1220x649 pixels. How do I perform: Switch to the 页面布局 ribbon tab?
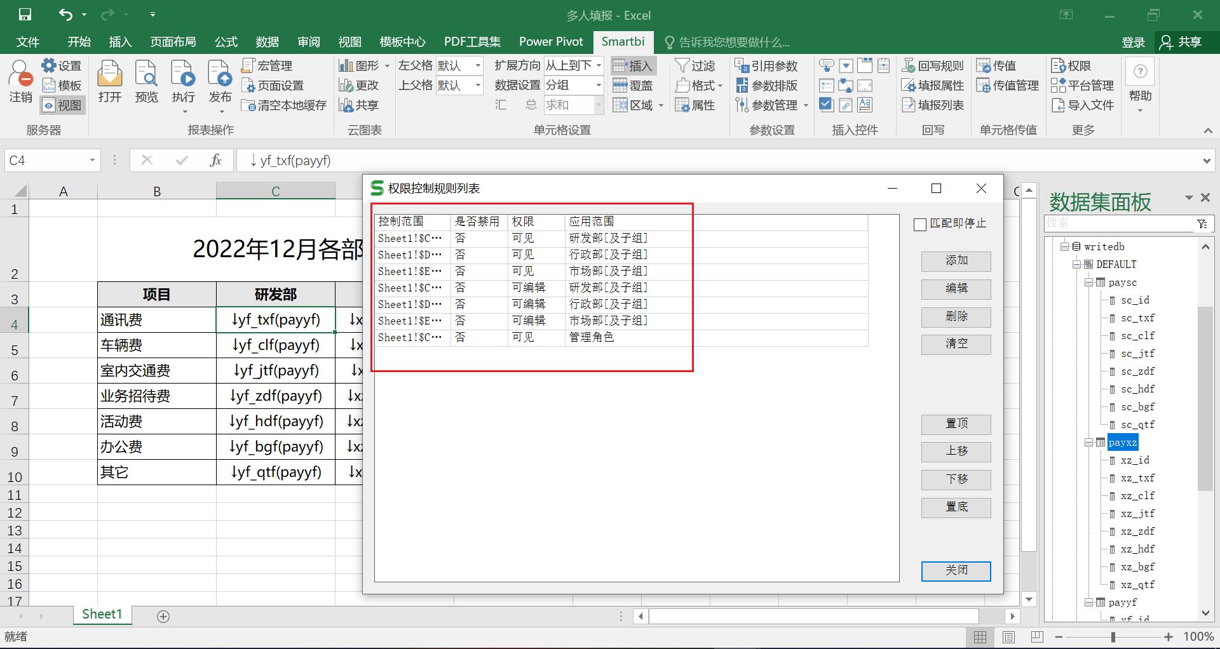point(173,42)
